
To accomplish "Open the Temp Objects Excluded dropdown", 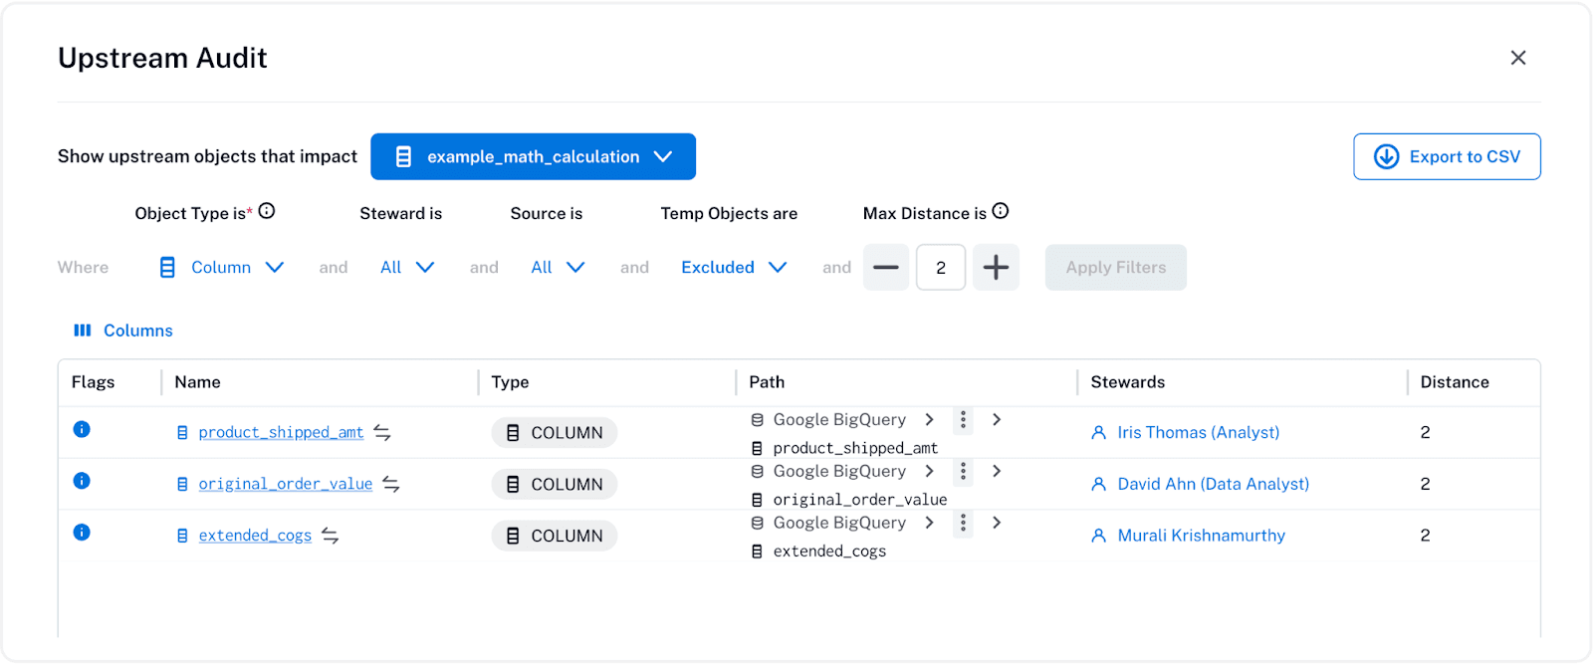I will click(734, 268).
